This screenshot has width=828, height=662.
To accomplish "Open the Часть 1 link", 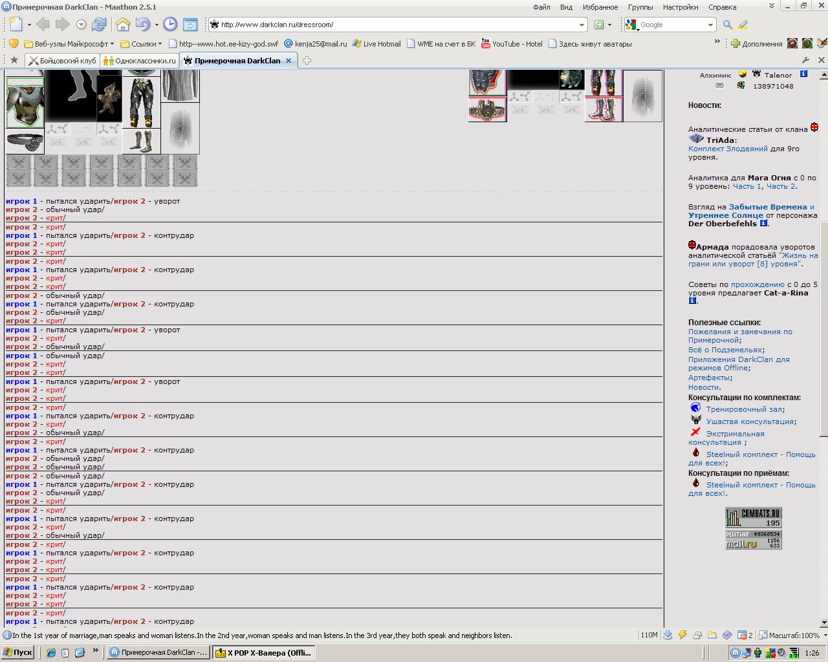I will 747,186.
